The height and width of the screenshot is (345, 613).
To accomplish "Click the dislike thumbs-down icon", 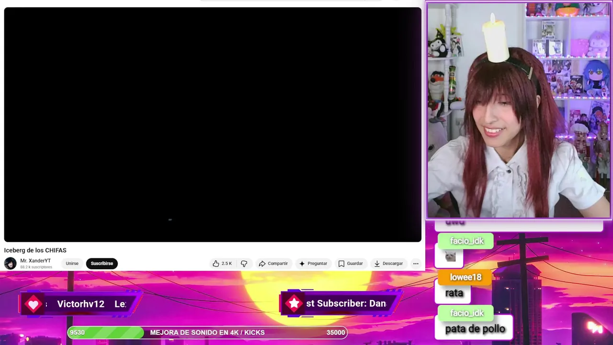I will click(244, 263).
